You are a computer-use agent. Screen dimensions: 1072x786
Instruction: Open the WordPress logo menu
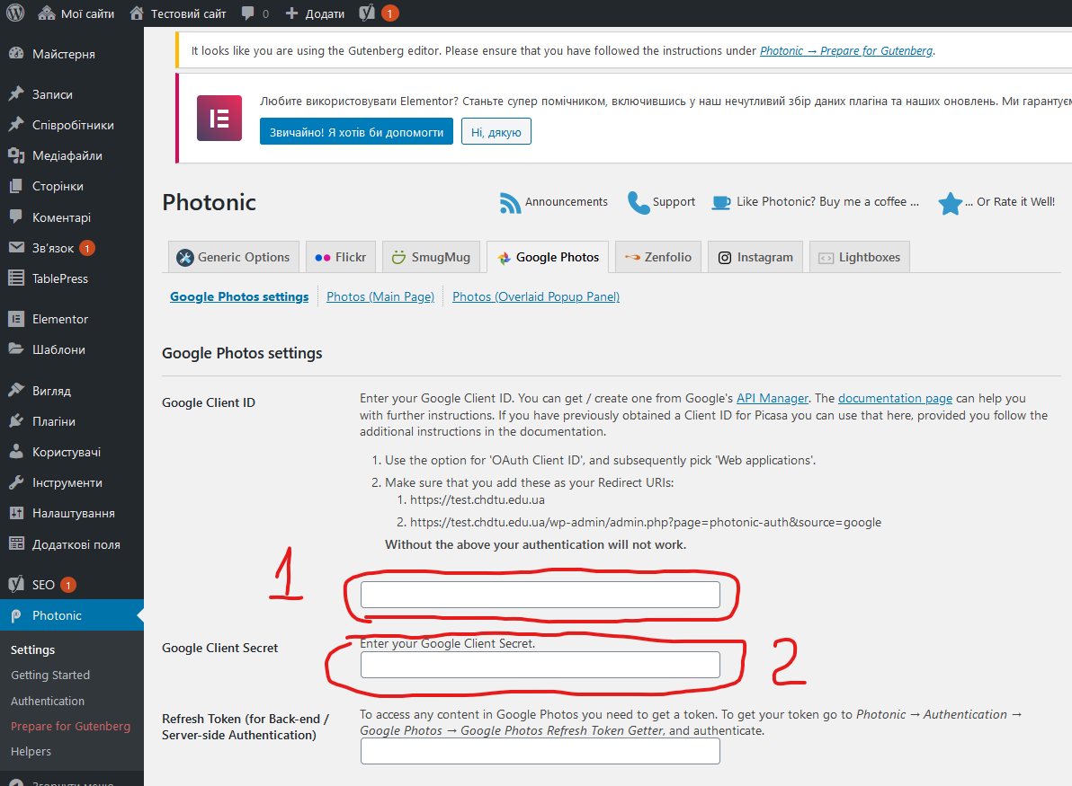(x=15, y=13)
